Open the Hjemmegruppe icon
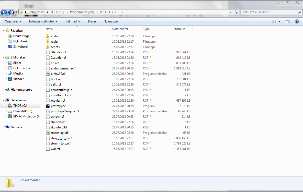This screenshot has width=303, height=192. (x=7, y=90)
